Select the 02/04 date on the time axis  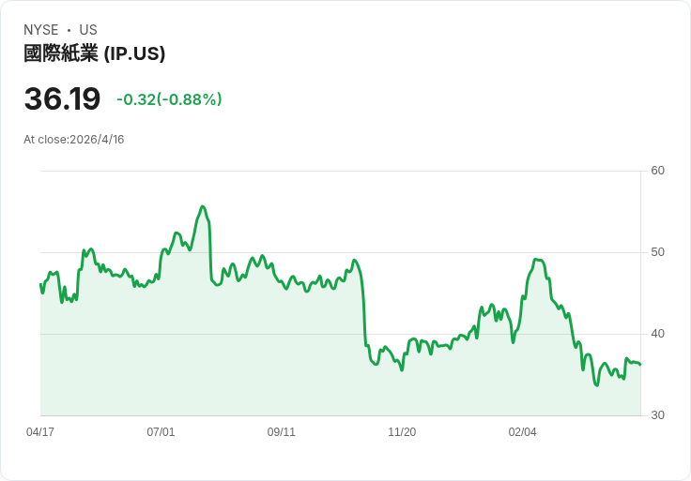coord(523,432)
